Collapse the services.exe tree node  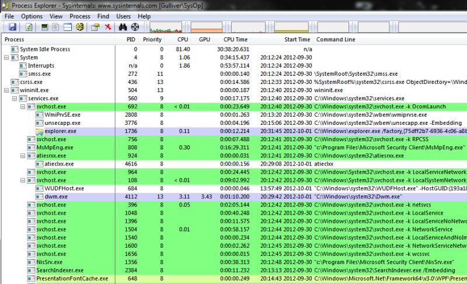click(14, 99)
